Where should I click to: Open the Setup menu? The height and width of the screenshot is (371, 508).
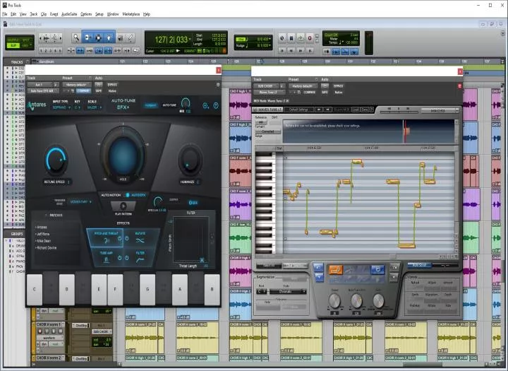(99, 14)
